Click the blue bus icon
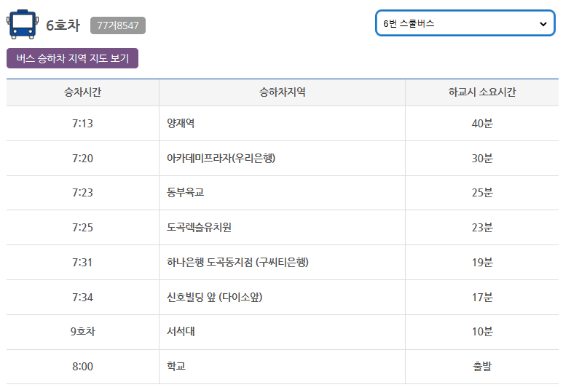 [23, 24]
